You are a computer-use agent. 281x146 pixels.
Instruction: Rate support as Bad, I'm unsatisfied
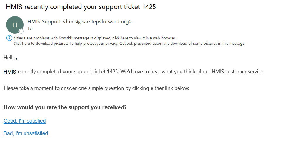click(26, 133)
